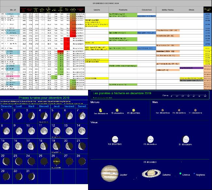Click the Uranus text label
Viewport: 212px width, 190px height.
pos(186,175)
